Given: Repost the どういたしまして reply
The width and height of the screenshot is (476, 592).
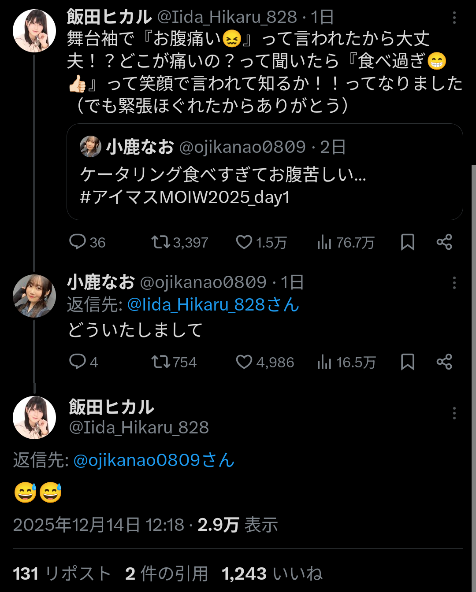Looking at the screenshot, I should tap(160, 362).
